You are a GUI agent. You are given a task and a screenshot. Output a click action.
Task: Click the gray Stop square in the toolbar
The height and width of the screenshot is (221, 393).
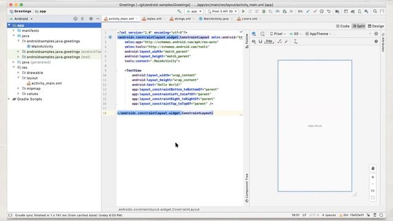tap(291, 11)
